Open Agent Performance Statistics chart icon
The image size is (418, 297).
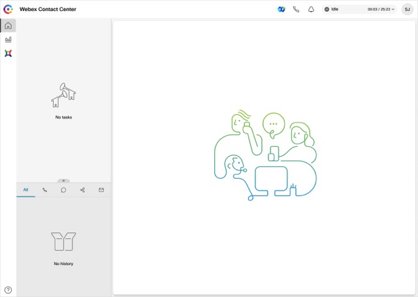[x=8, y=40]
